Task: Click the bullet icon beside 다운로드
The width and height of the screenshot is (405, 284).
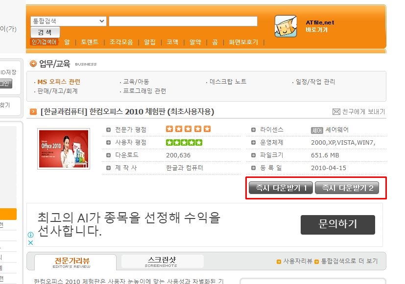Action: coord(109,155)
